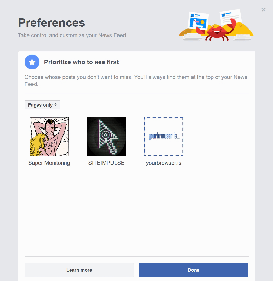Click the SITEIMPULSE name label
The width and height of the screenshot is (273, 281).
click(x=106, y=163)
